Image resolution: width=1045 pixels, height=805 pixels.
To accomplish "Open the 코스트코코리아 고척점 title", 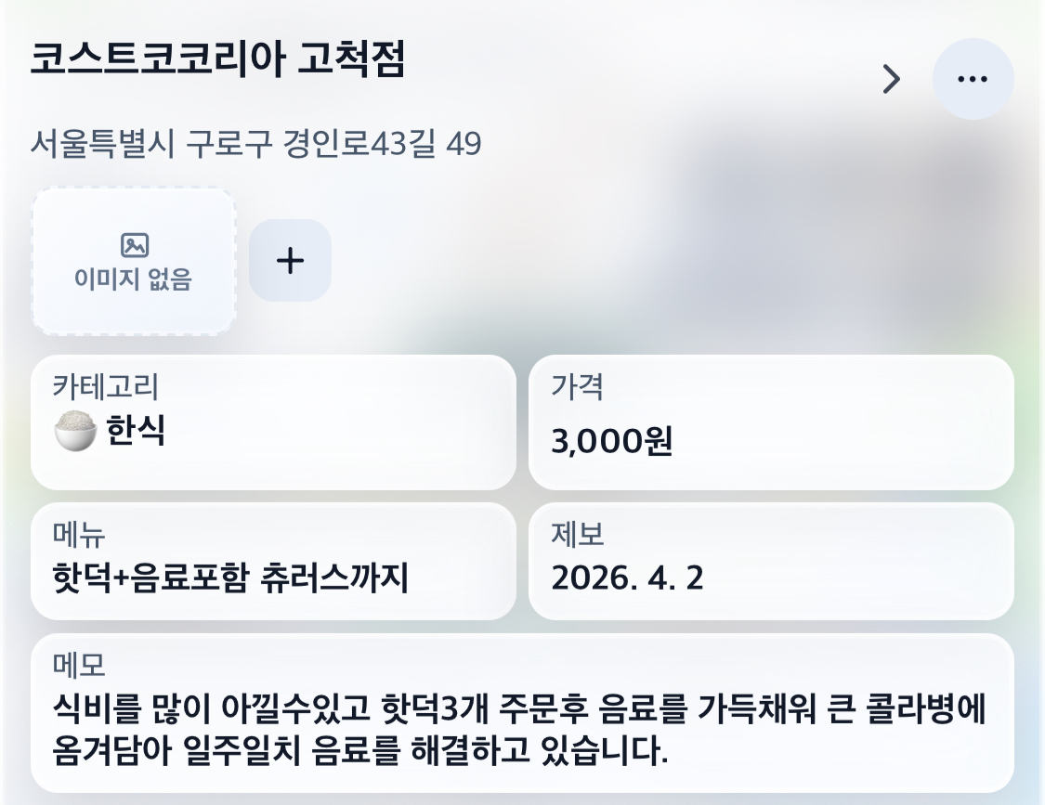I will click(x=217, y=60).
